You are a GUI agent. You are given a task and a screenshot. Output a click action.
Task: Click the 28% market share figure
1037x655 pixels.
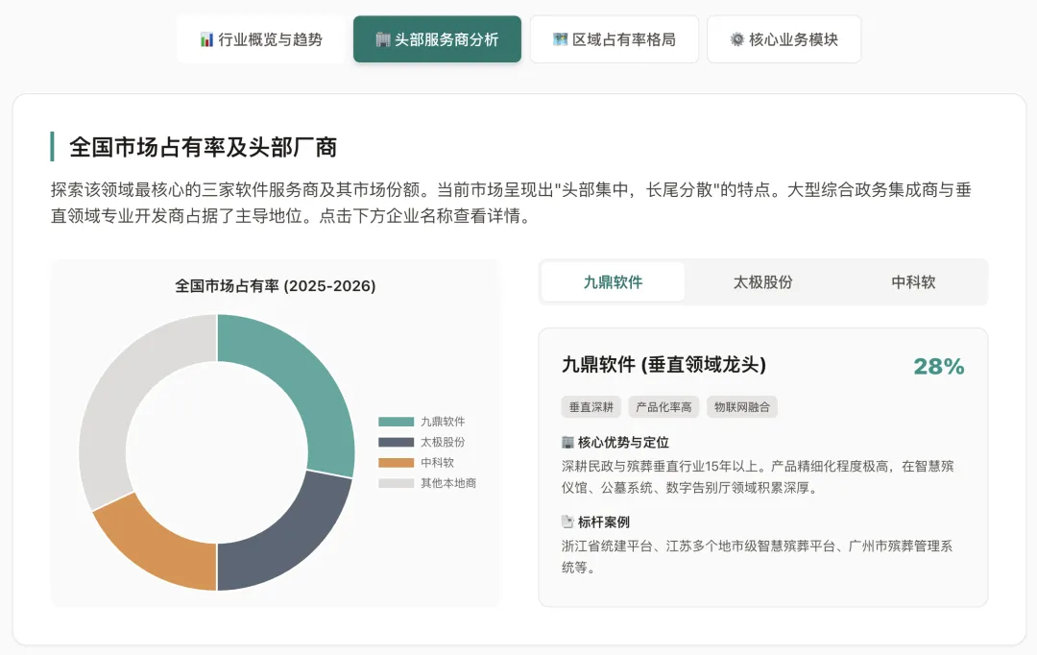click(938, 367)
